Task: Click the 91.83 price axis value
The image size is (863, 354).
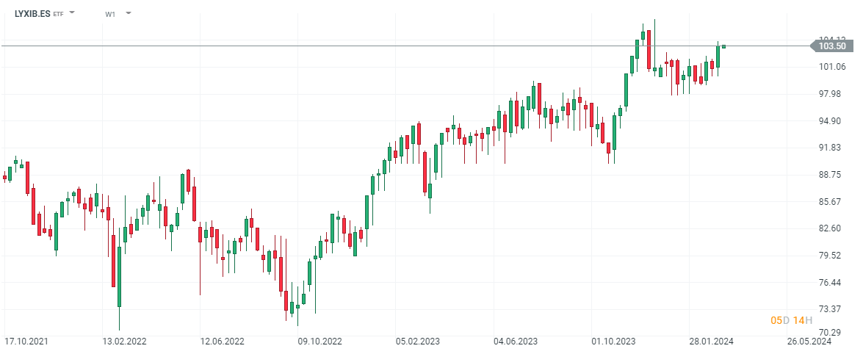Action: 831,148
